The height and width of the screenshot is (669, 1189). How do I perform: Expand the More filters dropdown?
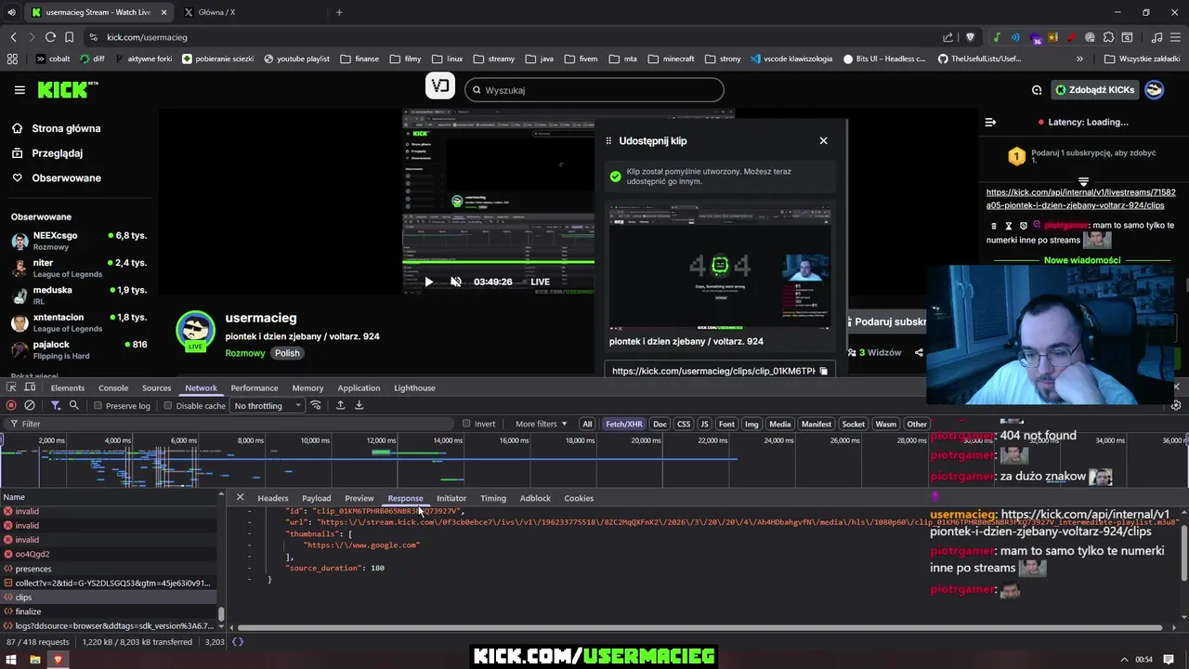pyautogui.click(x=541, y=424)
